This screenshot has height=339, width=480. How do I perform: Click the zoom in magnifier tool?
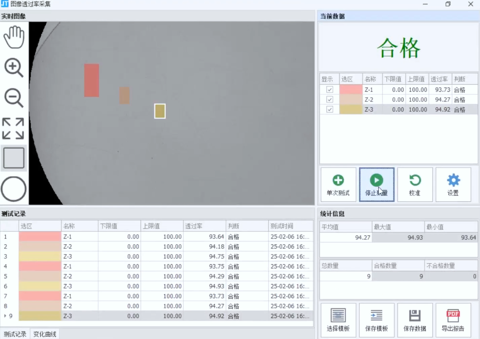tap(14, 68)
